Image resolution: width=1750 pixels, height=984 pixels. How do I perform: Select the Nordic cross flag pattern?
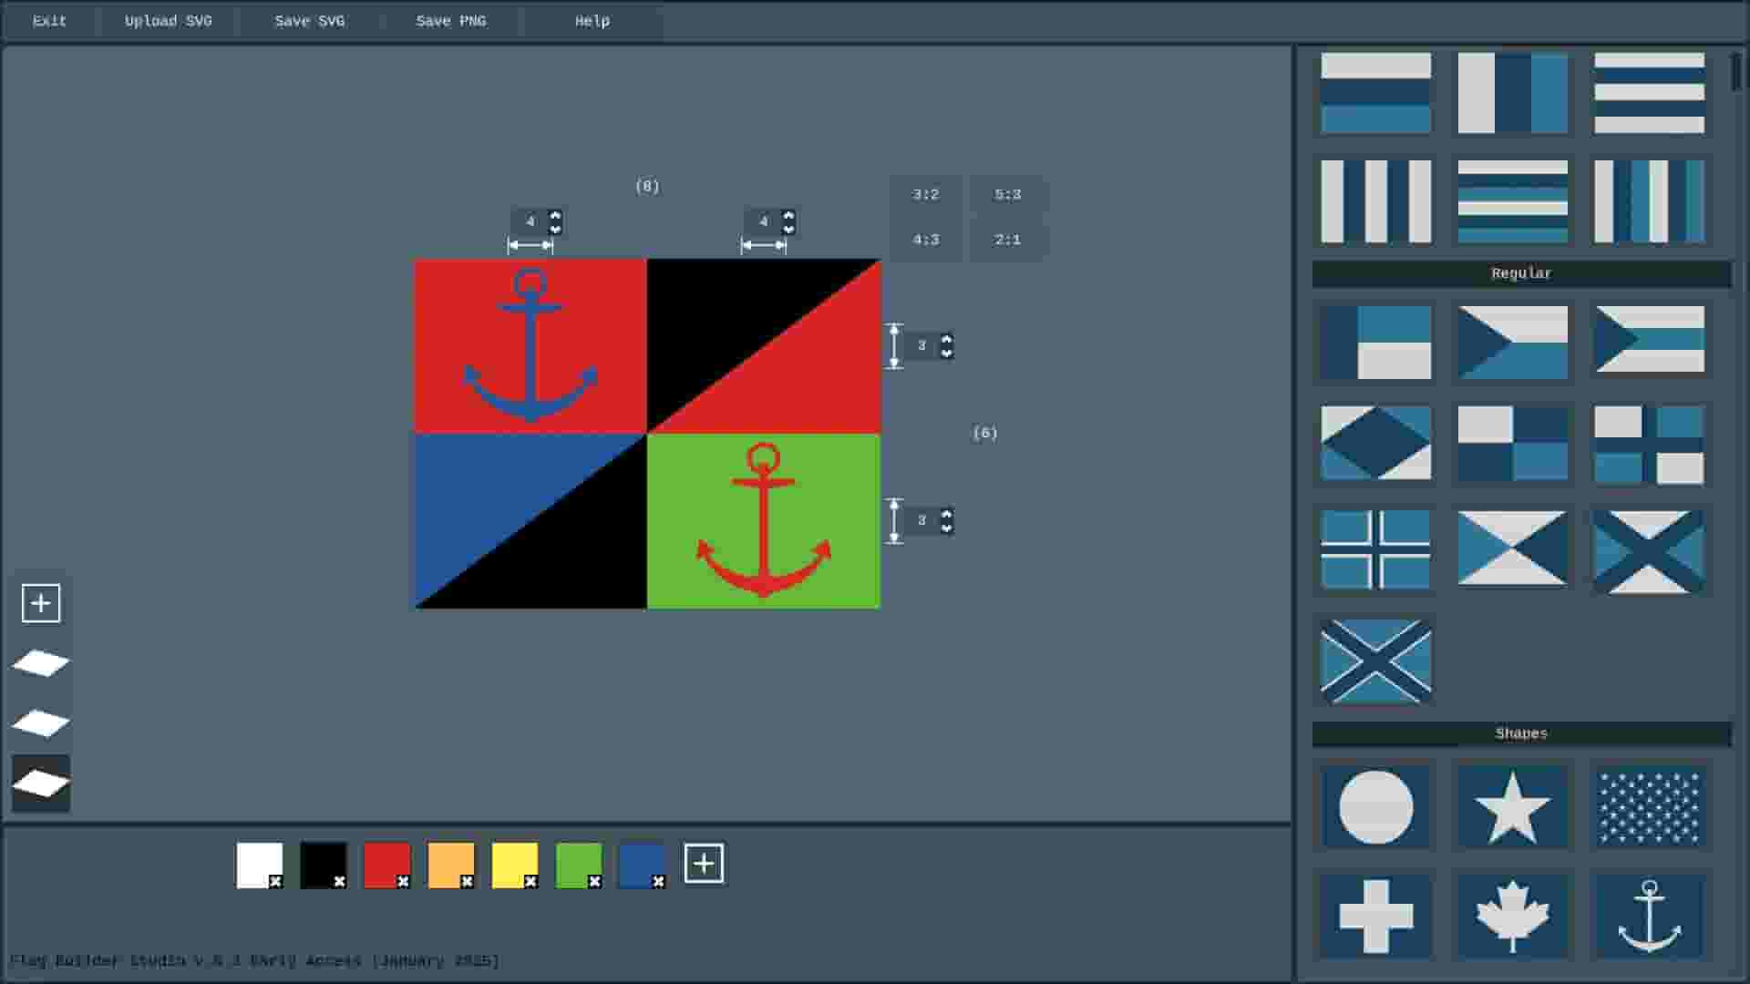[1375, 548]
